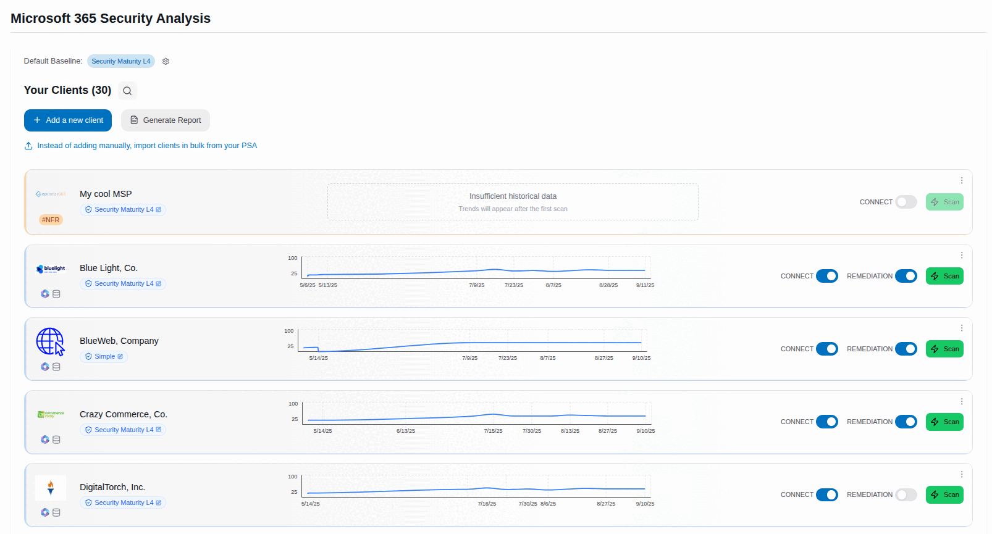Click the database icon under DigitalTorch
This screenshot has width=992, height=534.
coord(56,512)
